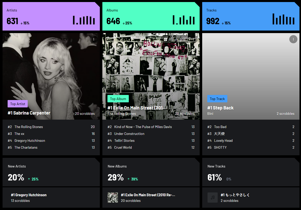Viewport: 301px width, 210px height.
Task: Open #1 Gregory Hutchinson new artist
Action: (x=29, y=195)
